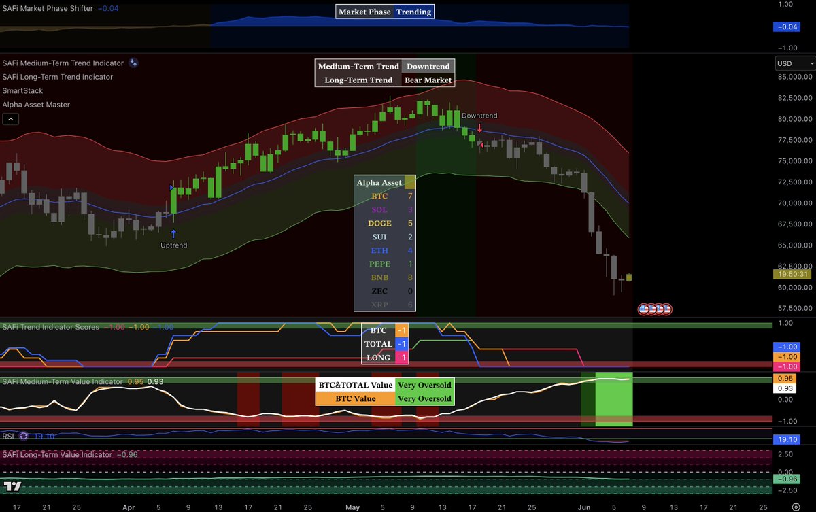Click SOL row in the Alpha Asset table

[x=386, y=209]
